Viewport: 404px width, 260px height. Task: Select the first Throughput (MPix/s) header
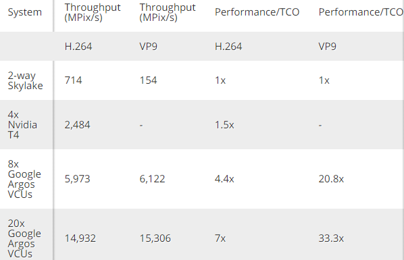[x=93, y=12]
